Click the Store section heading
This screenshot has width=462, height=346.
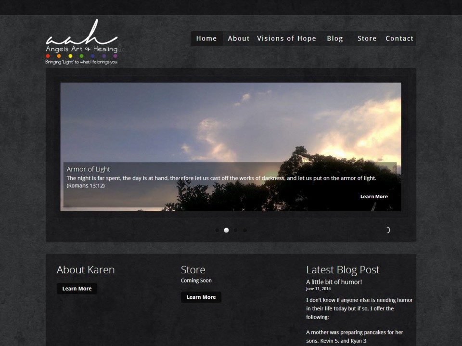(x=193, y=269)
